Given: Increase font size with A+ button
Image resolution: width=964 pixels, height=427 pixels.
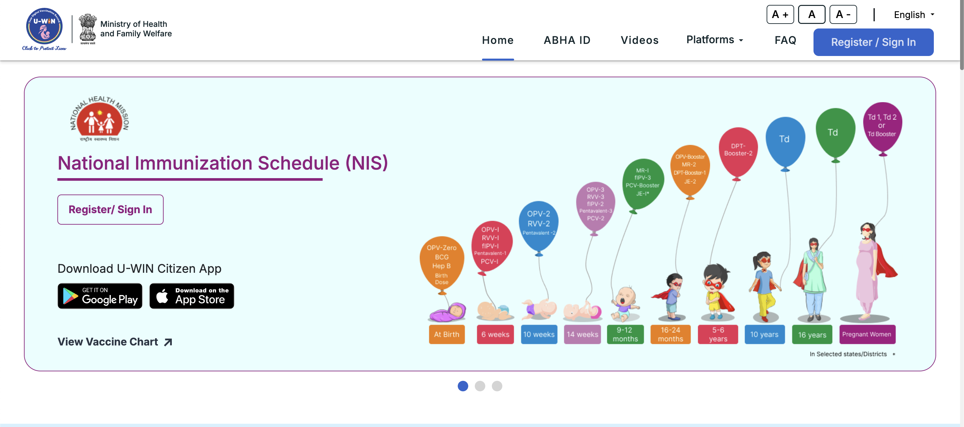Looking at the screenshot, I should [x=780, y=14].
